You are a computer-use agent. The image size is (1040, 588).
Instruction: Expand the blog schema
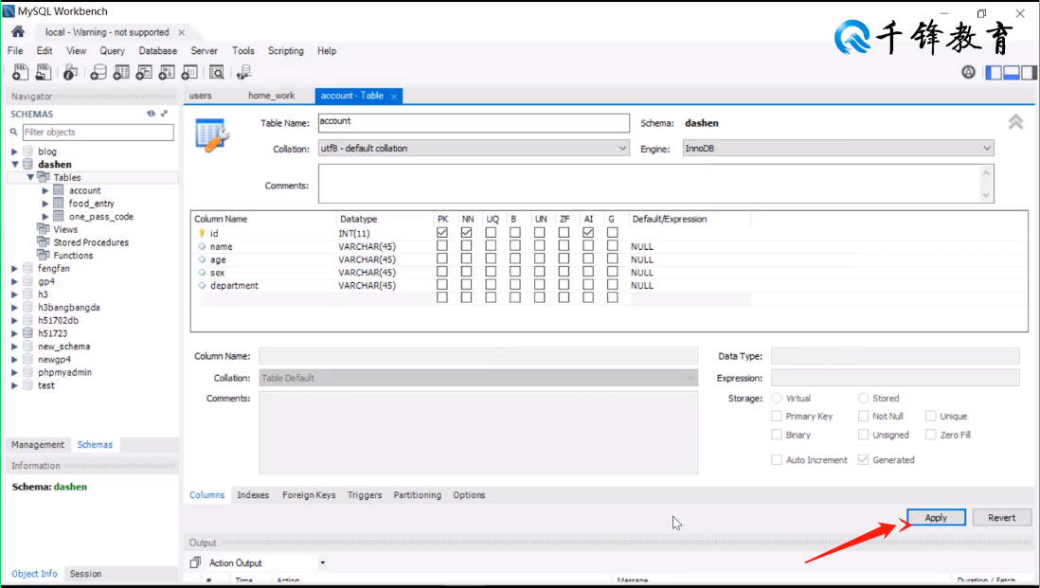(14, 151)
